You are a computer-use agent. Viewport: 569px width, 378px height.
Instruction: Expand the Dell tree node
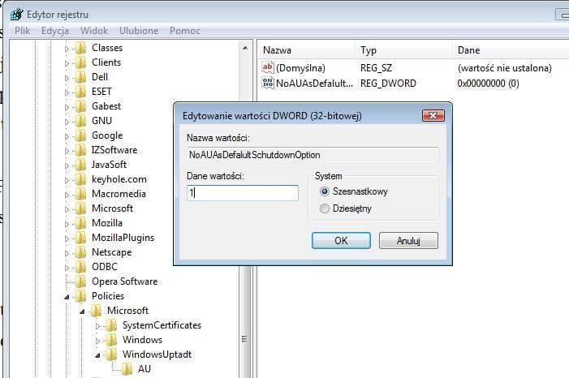point(67,78)
